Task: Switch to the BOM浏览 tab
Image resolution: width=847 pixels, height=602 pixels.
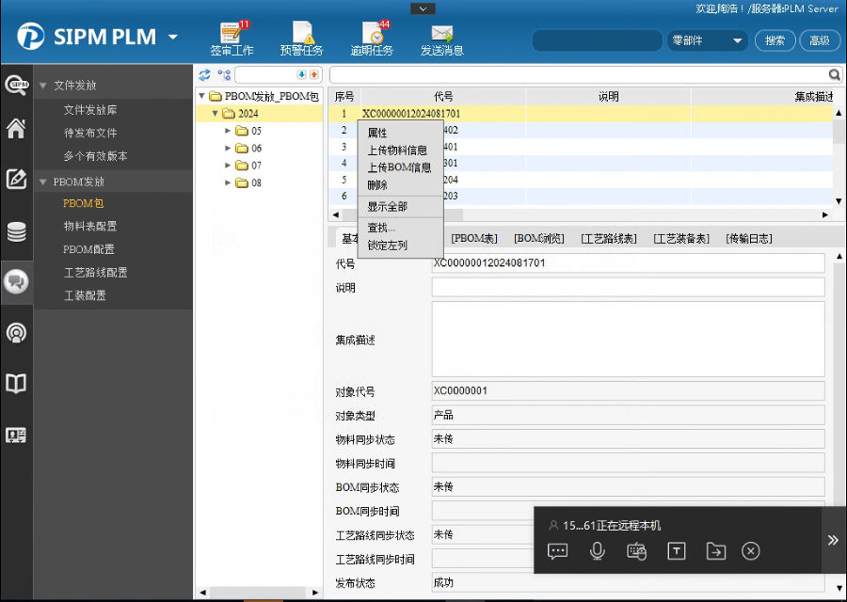Action: [x=539, y=239]
